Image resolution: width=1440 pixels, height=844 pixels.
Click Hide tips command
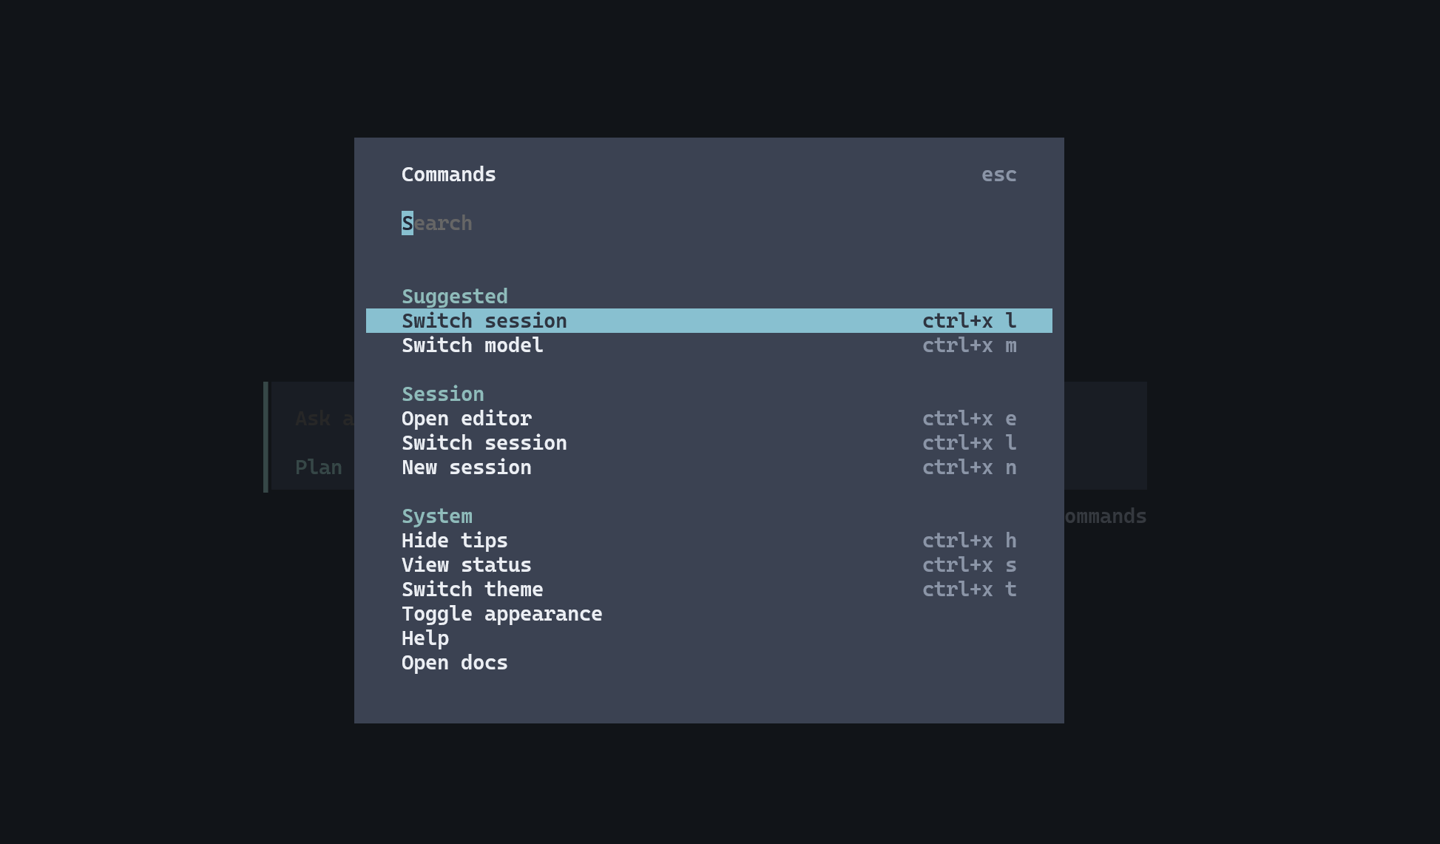tap(455, 541)
